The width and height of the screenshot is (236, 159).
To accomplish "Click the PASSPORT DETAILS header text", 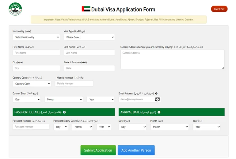I will (38, 112).
